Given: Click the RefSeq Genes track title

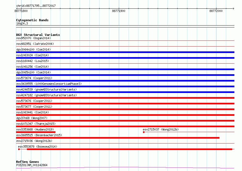Looking at the screenshot, I should 27,162.
